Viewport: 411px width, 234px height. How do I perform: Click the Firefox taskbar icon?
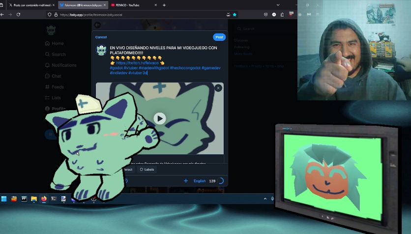(x=44, y=199)
